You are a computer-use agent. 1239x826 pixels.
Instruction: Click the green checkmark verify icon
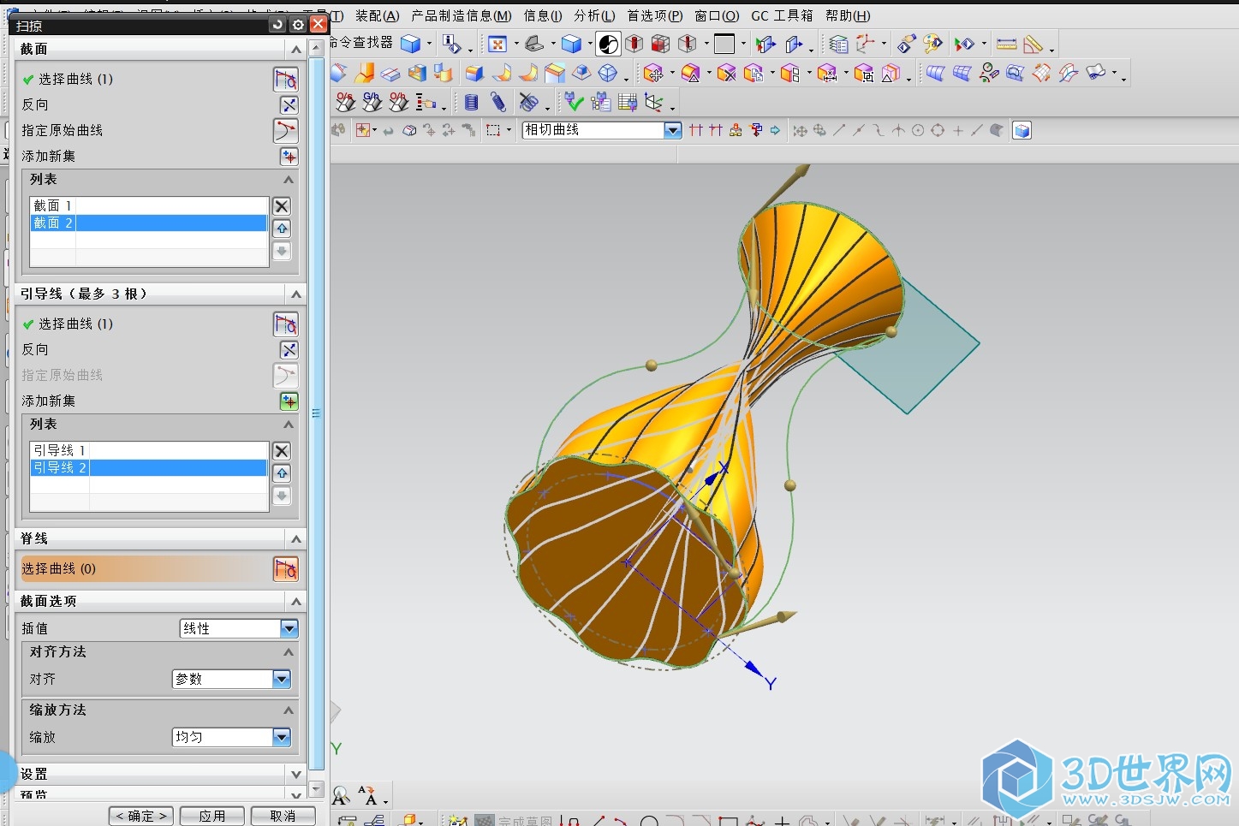(575, 103)
